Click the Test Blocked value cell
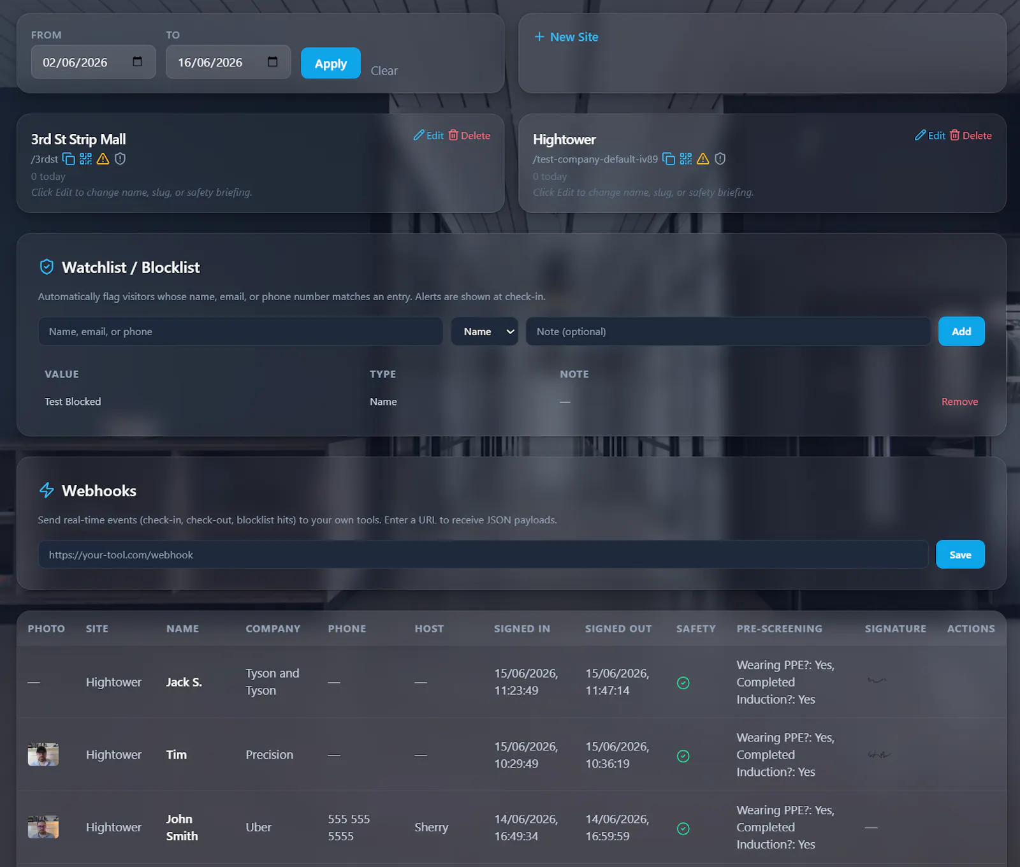The image size is (1020, 867). point(73,402)
